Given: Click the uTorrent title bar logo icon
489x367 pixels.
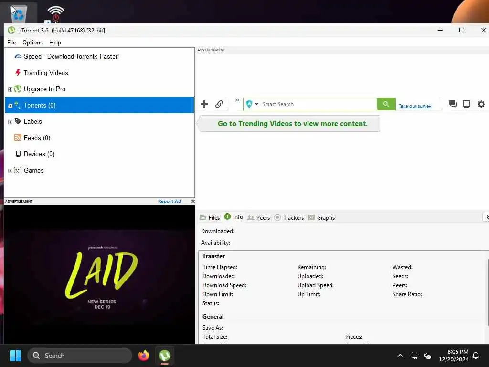Looking at the screenshot, I should click(11, 30).
